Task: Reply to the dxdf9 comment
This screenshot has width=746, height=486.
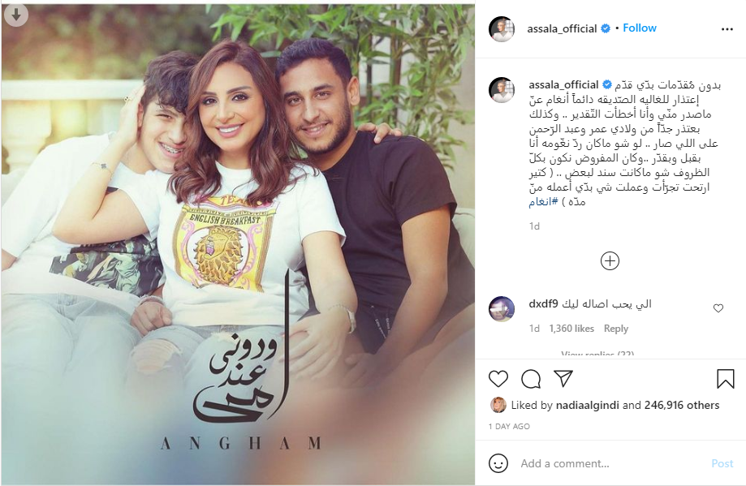Action: (615, 329)
